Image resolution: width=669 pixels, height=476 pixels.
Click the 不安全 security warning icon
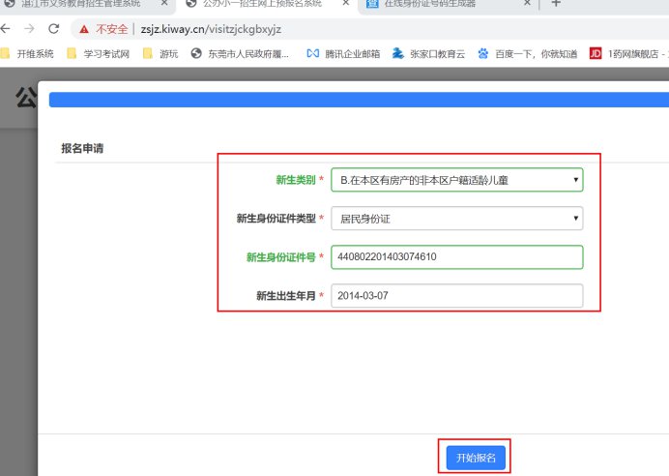[x=86, y=29]
